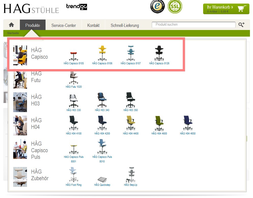Select the HÅG H04 4100 chair image
This screenshot has height=198, width=253.
[x=74, y=123]
